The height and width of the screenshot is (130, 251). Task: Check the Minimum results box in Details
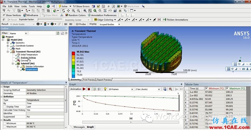point(5,123)
